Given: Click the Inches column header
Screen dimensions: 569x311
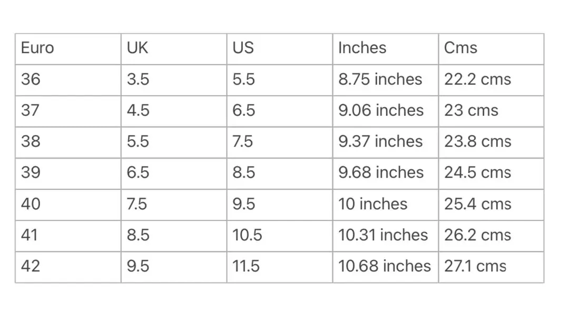Looking at the screenshot, I should click(386, 49).
